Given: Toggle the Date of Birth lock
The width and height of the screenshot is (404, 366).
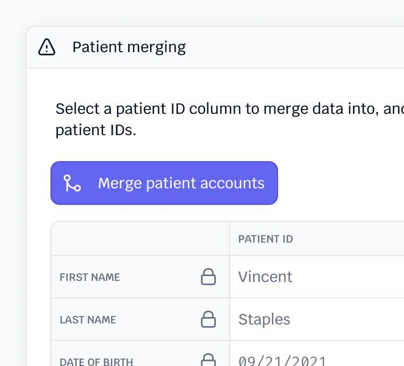Looking at the screenshot, I should [x=208, y=360].
